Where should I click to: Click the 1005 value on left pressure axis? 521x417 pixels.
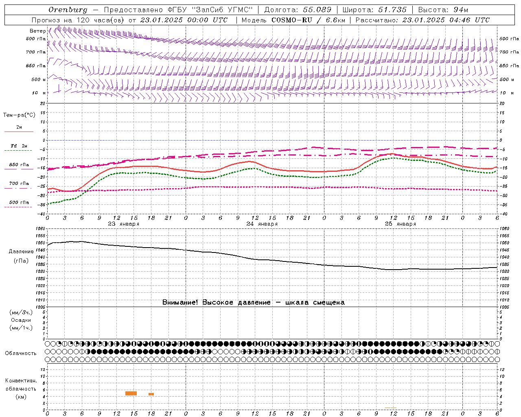[x=42, y=307]
